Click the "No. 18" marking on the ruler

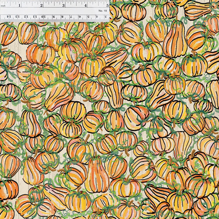(102, 11)
